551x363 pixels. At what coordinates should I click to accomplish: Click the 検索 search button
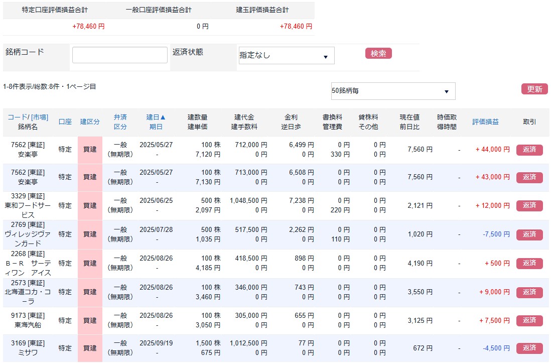coord(378,54)
